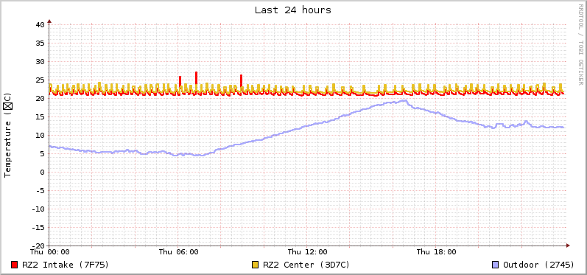Click the red arrowhead at time axis end
Image resolution: width=587 pixels, height=275 pixels.
[x=568, y=246]
